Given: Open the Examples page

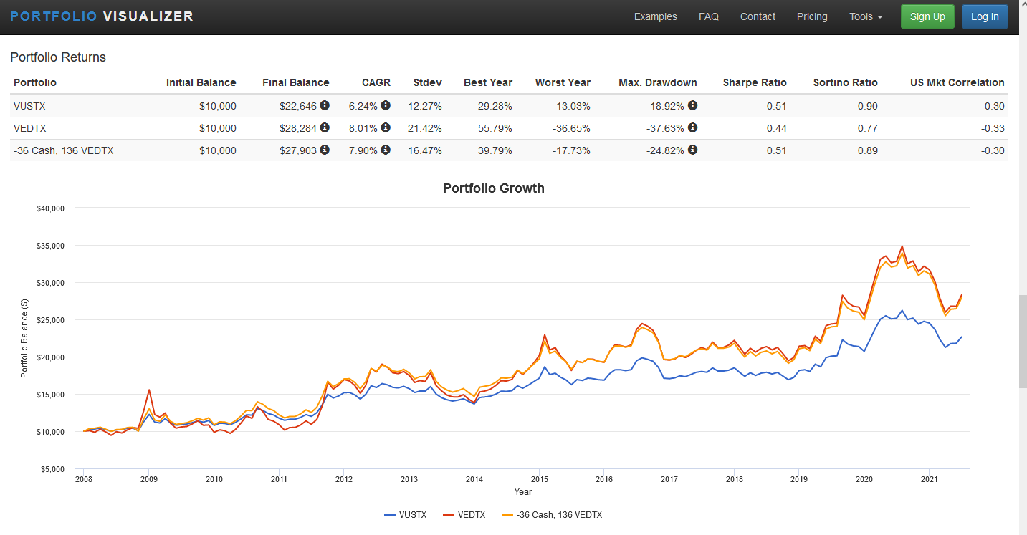Looking at the screenshot, I should tap(655, 16).
